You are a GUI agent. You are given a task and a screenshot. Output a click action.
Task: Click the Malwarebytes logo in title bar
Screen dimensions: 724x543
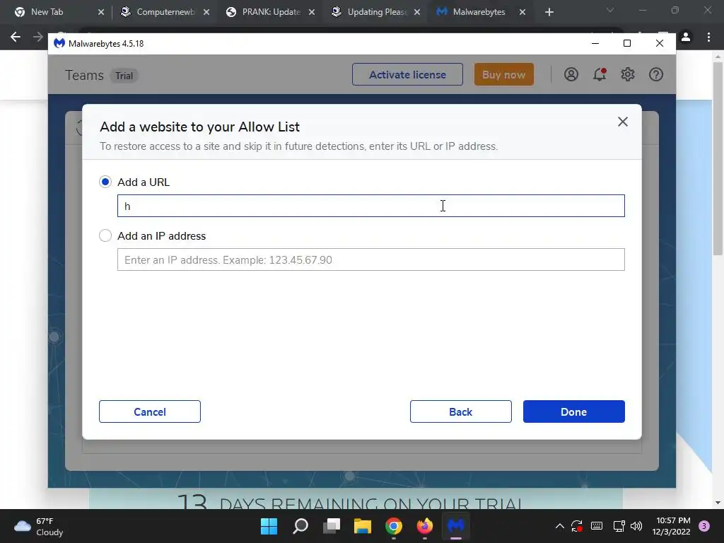point(59,43)
